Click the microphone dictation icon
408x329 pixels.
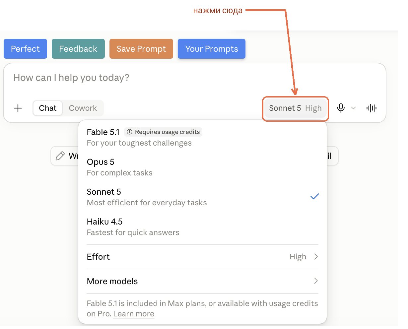341,108
